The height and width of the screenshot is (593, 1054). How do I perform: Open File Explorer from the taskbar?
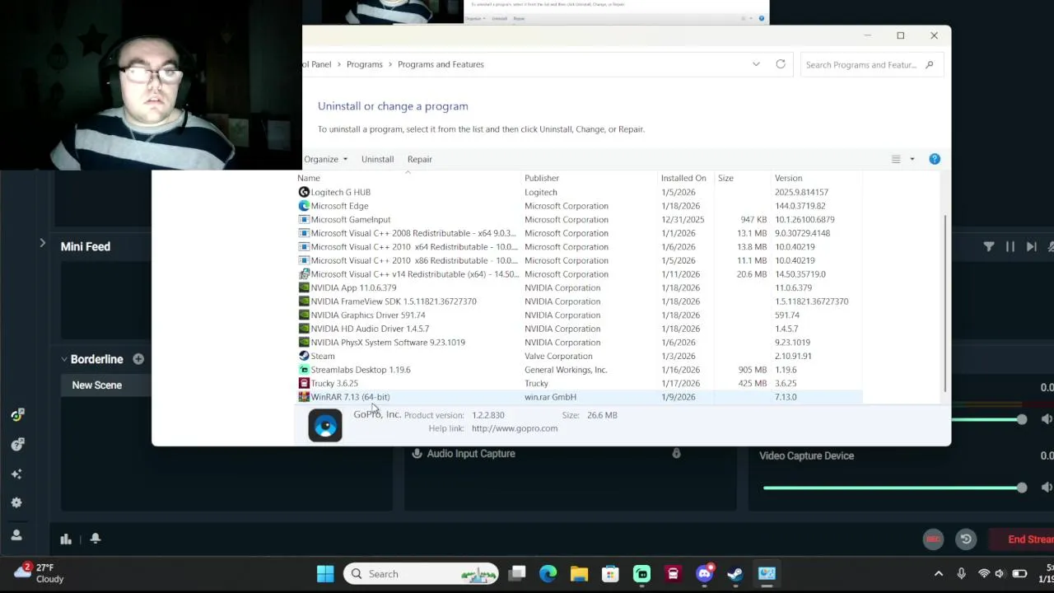579,574
